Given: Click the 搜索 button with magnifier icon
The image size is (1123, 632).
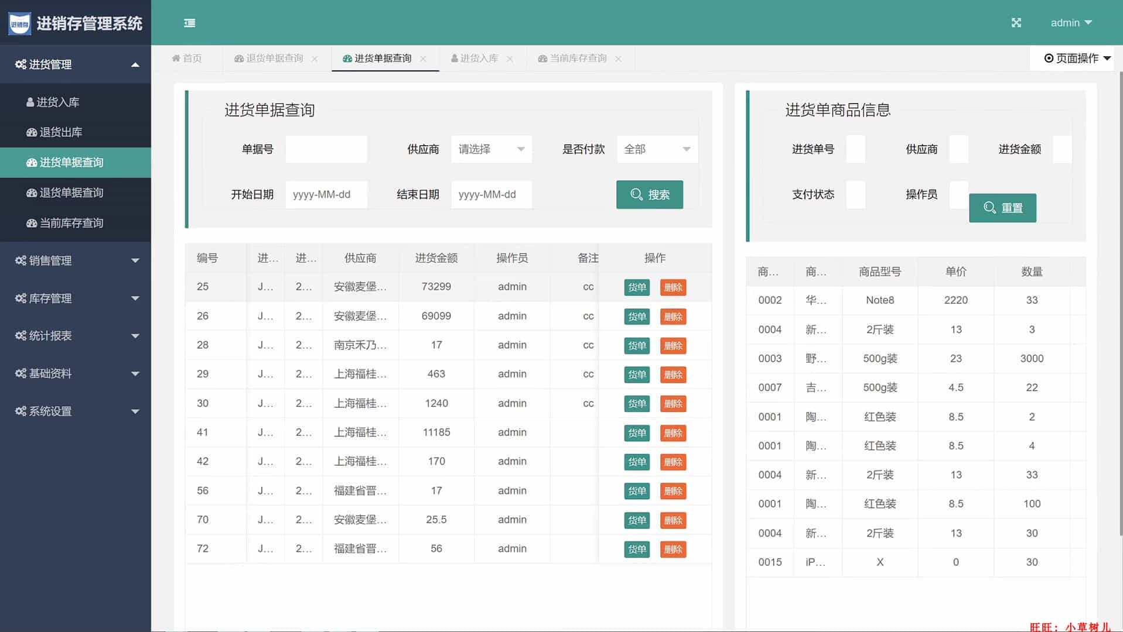Looking at the screenshot, I should pos(649,194).
